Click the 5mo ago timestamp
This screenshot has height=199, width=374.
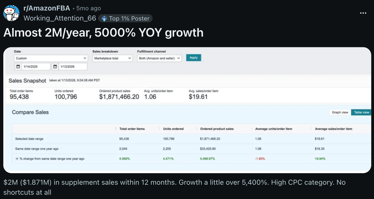pyautogui.click(x=88, y=8)
